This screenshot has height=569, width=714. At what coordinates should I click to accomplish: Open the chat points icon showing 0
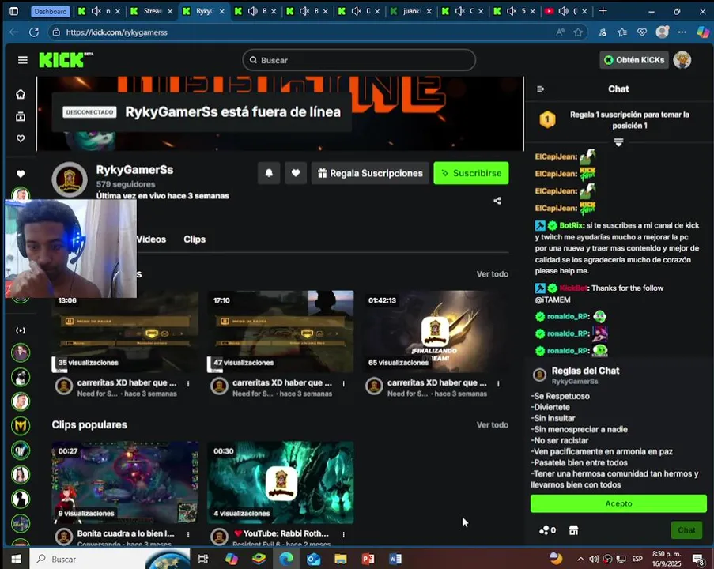(x=547, y=529)
